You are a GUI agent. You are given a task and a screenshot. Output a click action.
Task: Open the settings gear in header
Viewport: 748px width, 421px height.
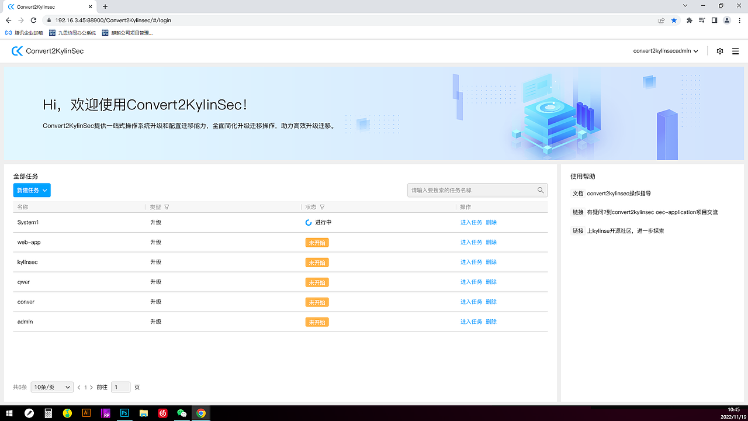[720, 51]
